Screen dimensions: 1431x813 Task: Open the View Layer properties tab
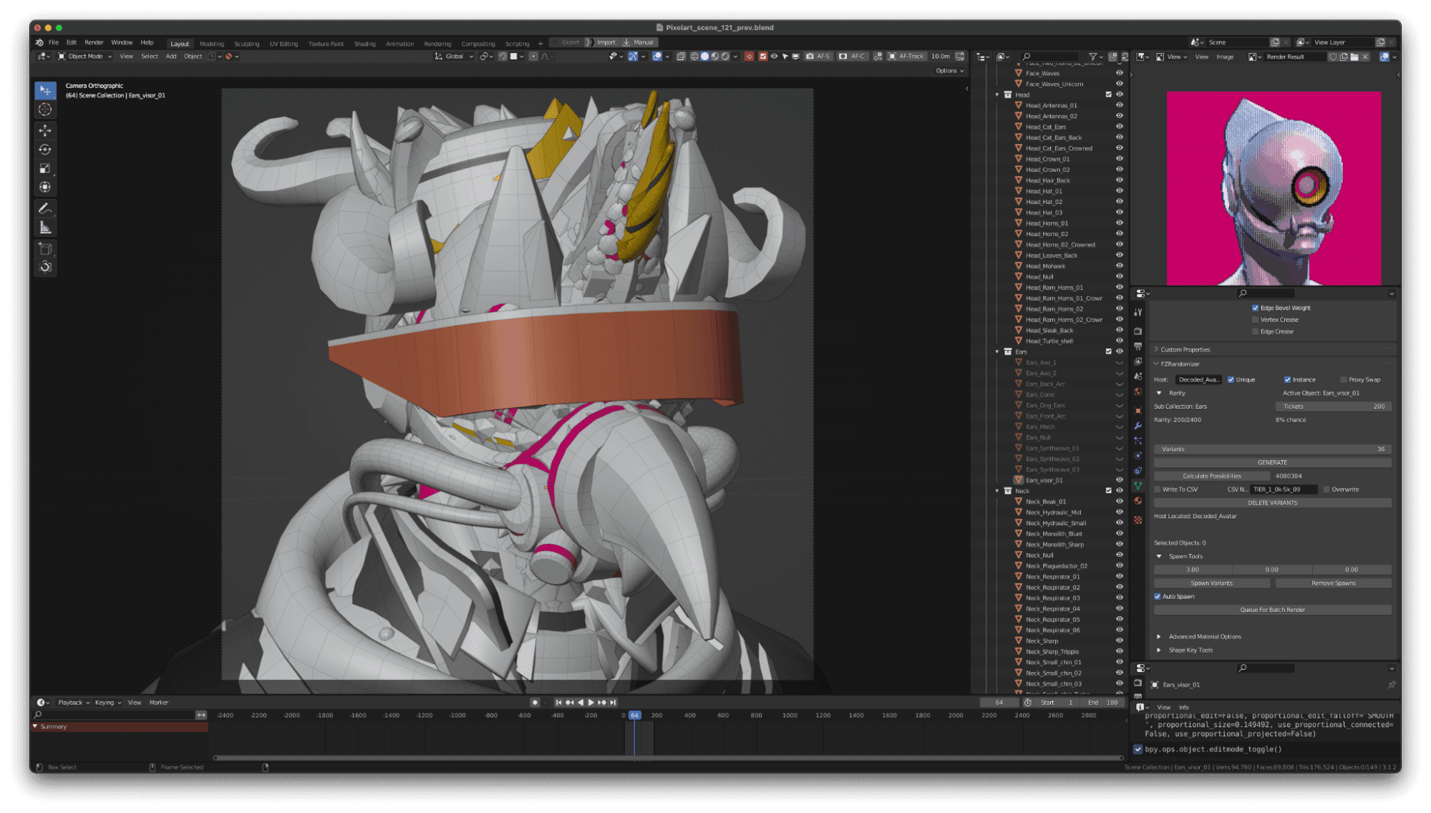tap(1138, 361)
